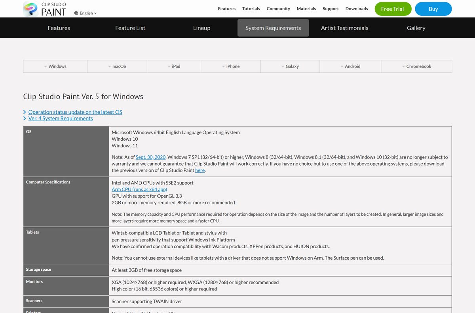The width and height of the screenshot is (475, 313).
Task: Switch to the Artist Testimonials tab
Action: click(x=345, y=28)
